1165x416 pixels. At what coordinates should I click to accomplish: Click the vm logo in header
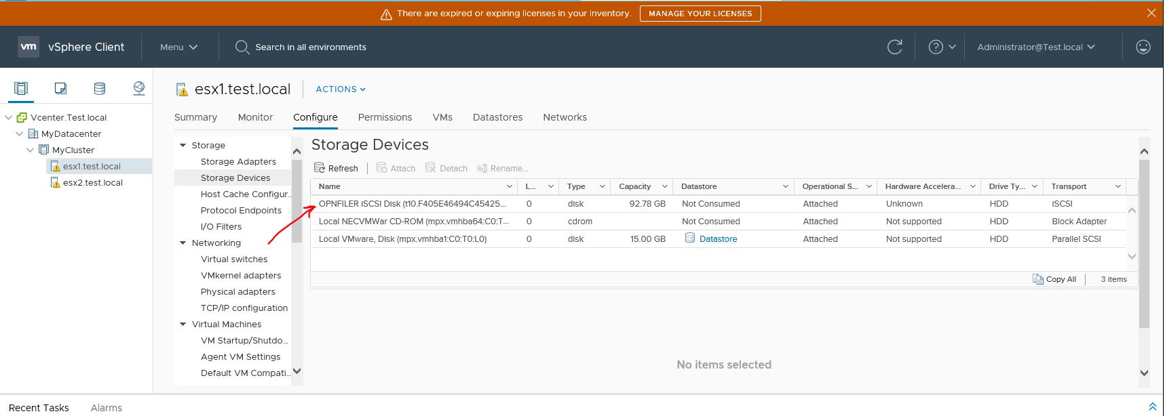point(28,47)
